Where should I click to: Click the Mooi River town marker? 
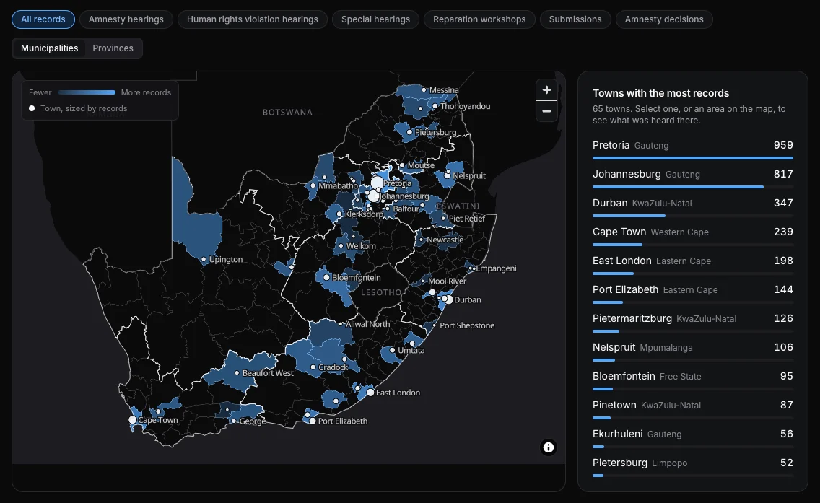pos(423,281)
